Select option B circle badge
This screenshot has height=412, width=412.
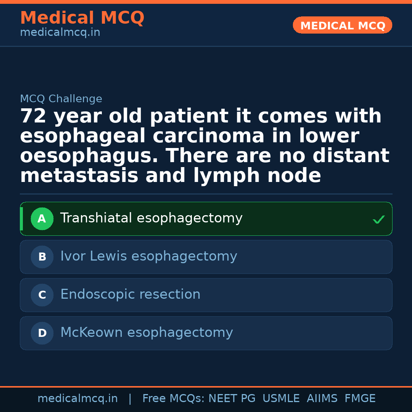click(x=42, y=257)
